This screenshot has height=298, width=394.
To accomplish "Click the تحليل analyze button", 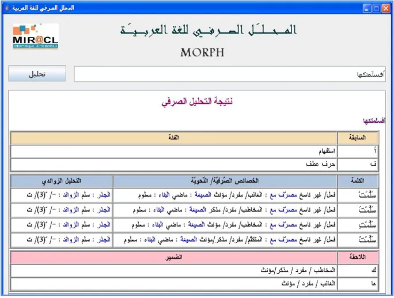I will pos(37,73).
